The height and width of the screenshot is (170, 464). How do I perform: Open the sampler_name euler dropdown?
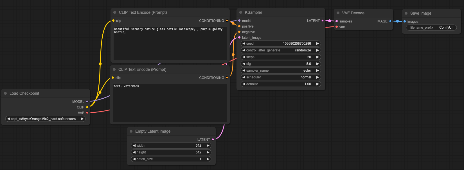tap(281, 71)
